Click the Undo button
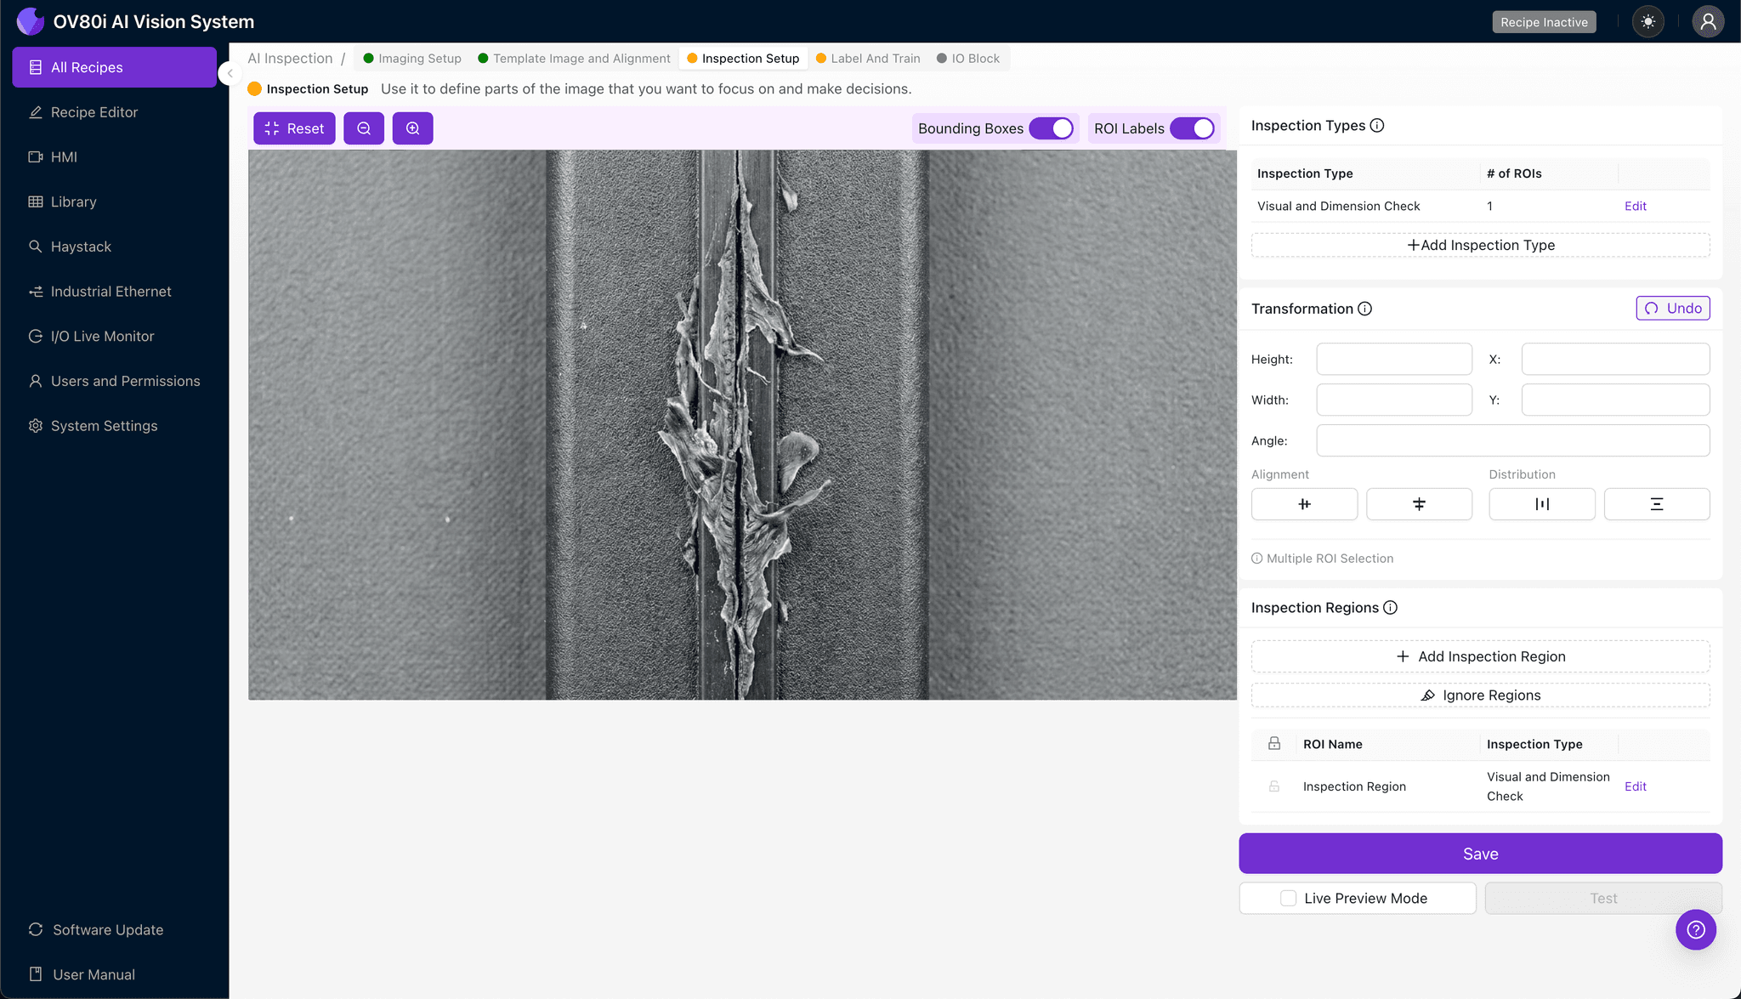 (x=1672, y=308)
